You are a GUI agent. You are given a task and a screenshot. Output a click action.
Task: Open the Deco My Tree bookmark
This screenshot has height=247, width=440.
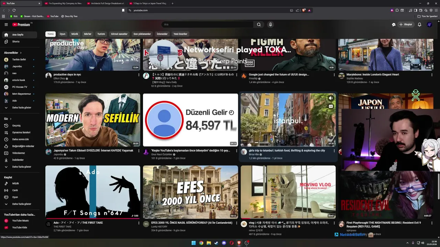69,16
